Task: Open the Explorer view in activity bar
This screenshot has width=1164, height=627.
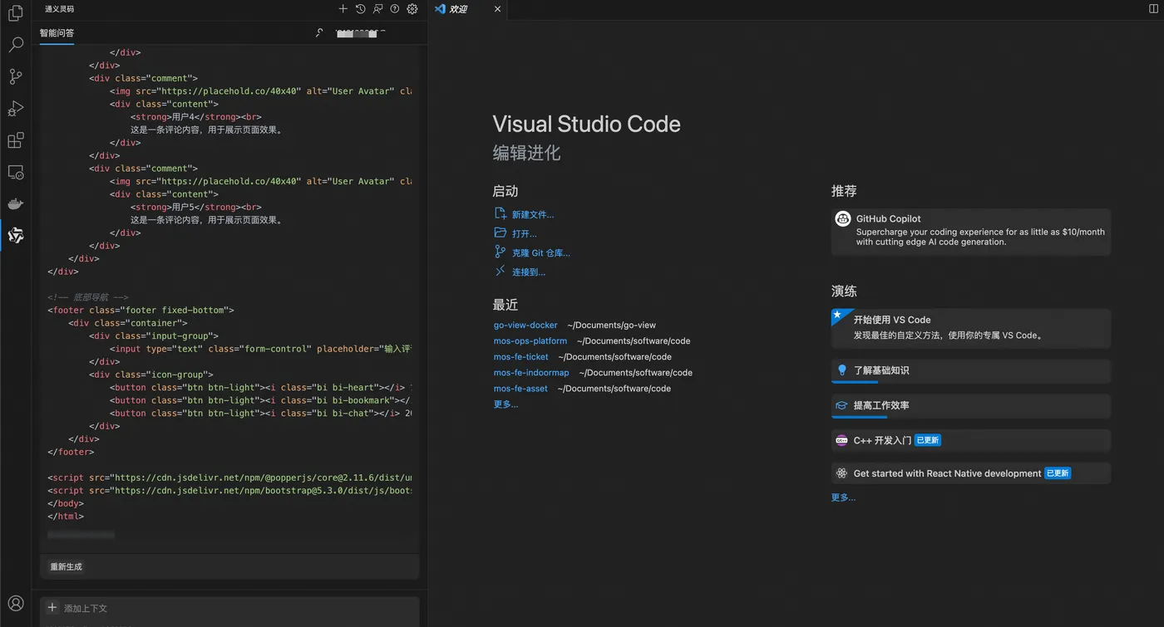Action: point(15,13)
